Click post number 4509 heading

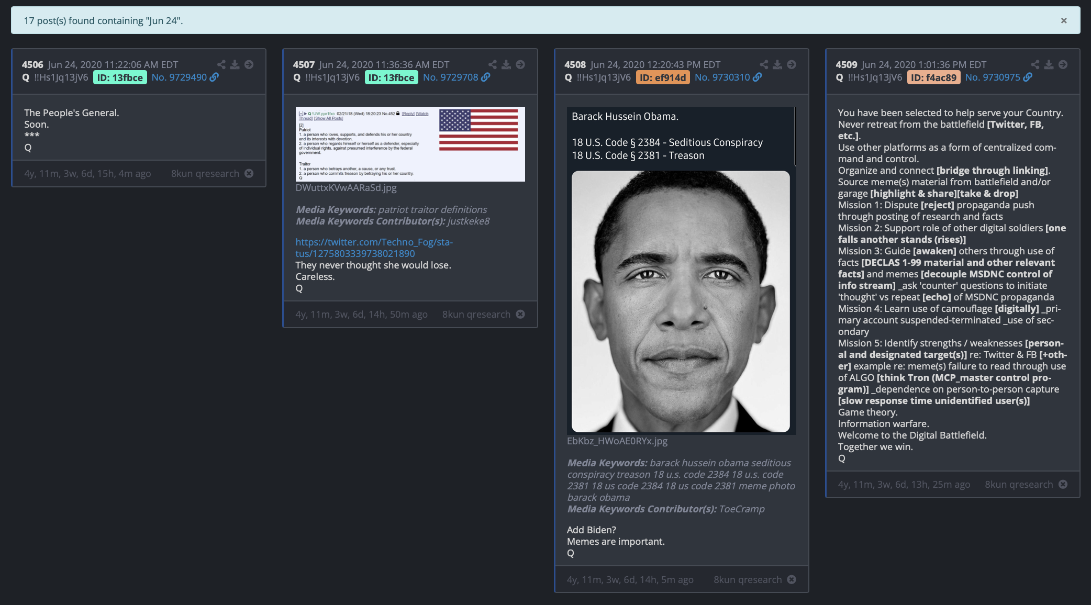click(847, 64)
